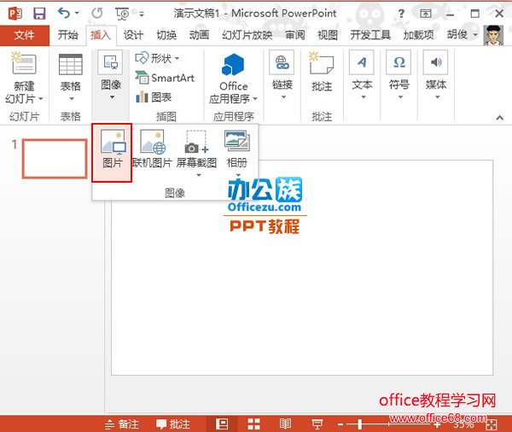Switch to the View tab

click(x=328, y=35)
